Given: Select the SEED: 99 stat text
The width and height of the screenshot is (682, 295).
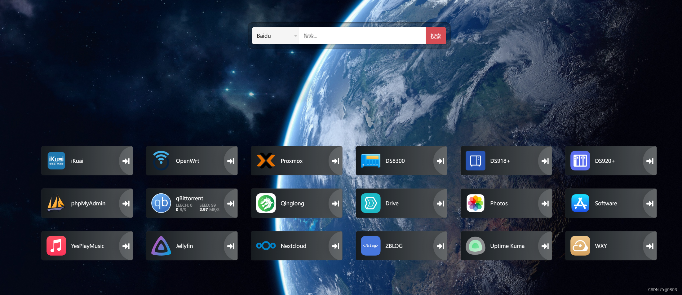Looking at the screenshot, I should pos(207,205).
